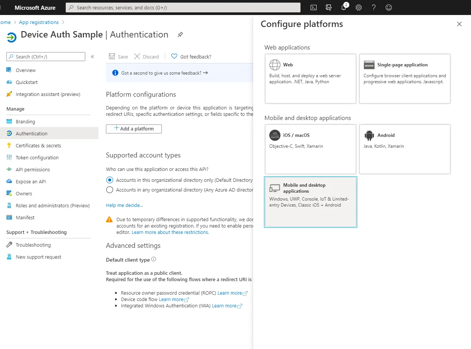Choose the Mobile and desktop applications card
This screenshot has height=349, width=471.
click(x=311, y=202)
